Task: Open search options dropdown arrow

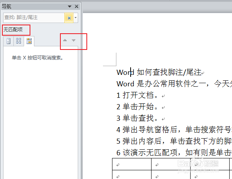Action: click(x=76, y=18)
